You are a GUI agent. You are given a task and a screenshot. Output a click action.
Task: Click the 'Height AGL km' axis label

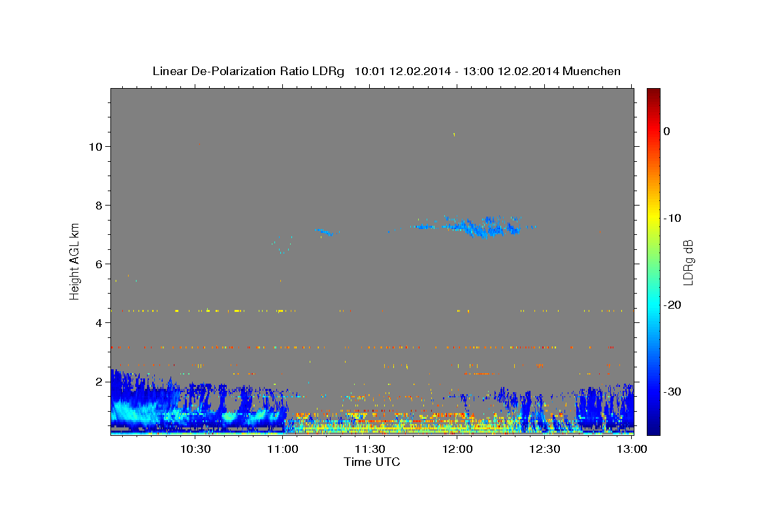pos(75,261)
